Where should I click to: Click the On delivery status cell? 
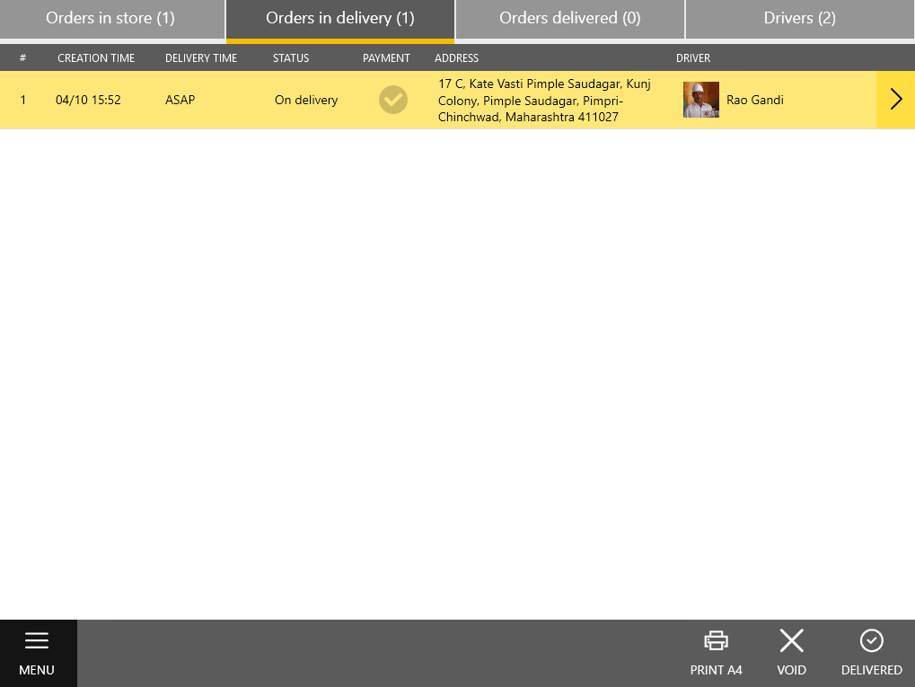[x=306, y=100]
